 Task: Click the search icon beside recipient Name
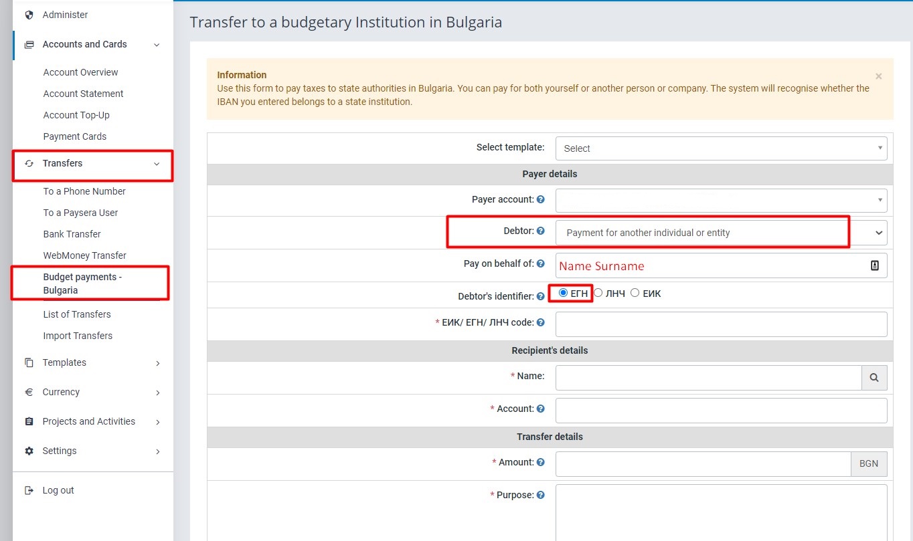(874, 378)
